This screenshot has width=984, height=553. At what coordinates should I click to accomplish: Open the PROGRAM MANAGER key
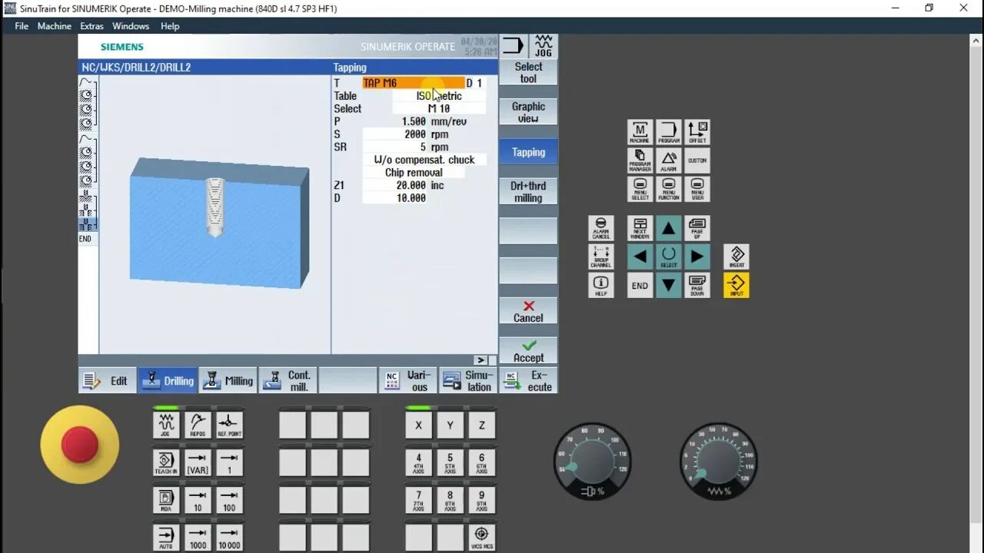click(x=640, y=161)
